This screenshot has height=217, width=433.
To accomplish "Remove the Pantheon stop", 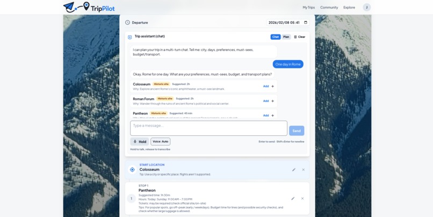I will click(302, 199).
